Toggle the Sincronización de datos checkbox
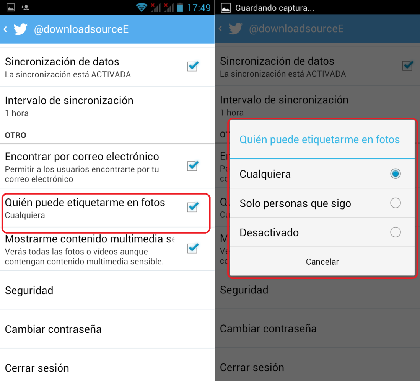This screenshot has height=383, width=420. (193, 66)
